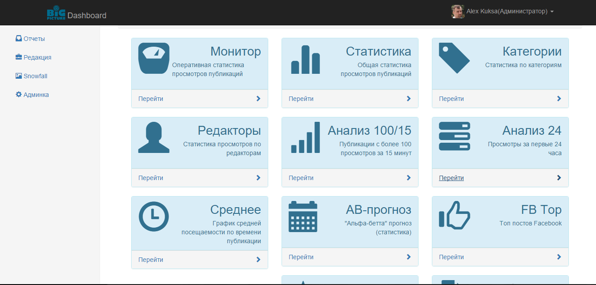Click the Анализ 100/15 signal bars icon
Image resolution: width=596 pixels, height=285 pixels.
(x=306, y=137)
